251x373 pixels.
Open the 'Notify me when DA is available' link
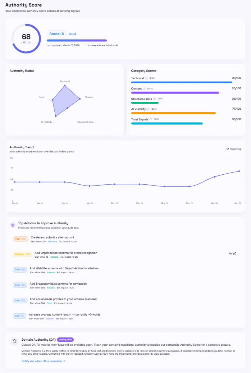click(43, 361)
